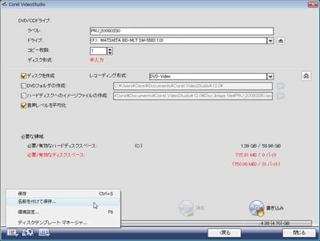Click the DVD folder browse icon
Image resolution: width=320 pixels, height=241 pixels.
pyautogui.click(x=281, y=86)
